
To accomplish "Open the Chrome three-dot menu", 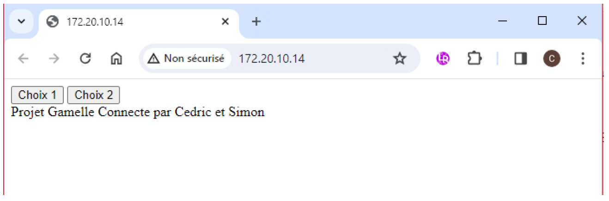I will pos(583,59).
